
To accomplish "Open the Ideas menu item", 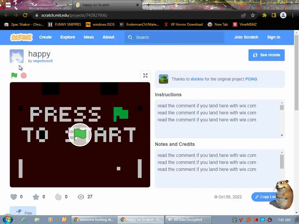I will 89,37.
